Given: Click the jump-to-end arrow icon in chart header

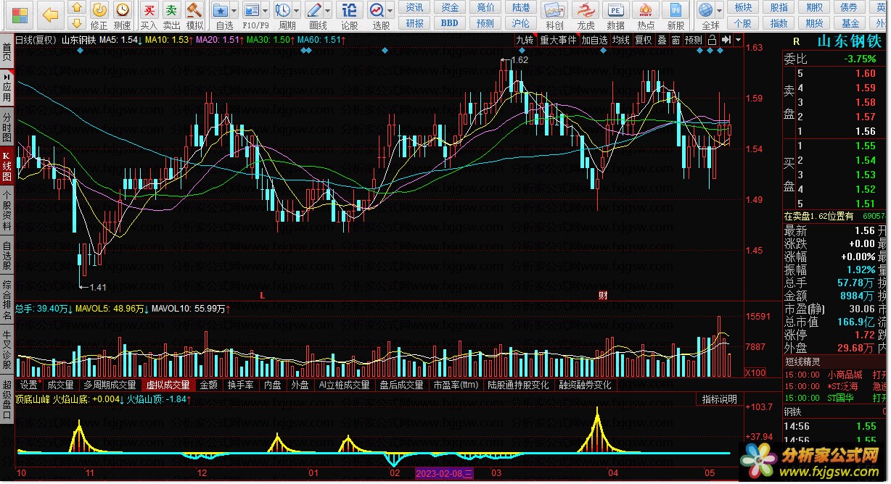Looking at the screenshot, I should [x=726, y=40].
